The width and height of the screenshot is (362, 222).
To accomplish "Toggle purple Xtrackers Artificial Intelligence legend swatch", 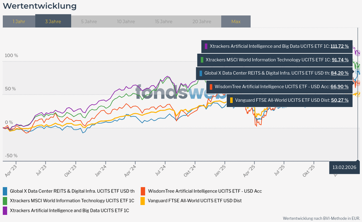I will point(5,210).
